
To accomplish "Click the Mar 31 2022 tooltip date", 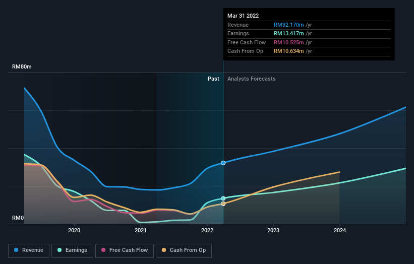I will pos(243,16).
